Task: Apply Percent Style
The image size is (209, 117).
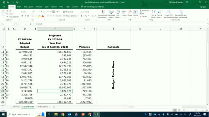Action: (x=86, y=16)
